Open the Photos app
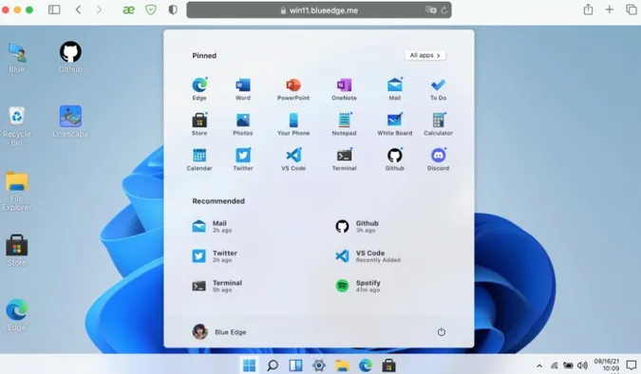The width and height of the screenshot is (641, 374). (x=243, y=123)
